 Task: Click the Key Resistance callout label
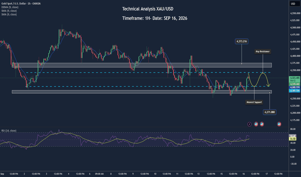coord(263,51)
